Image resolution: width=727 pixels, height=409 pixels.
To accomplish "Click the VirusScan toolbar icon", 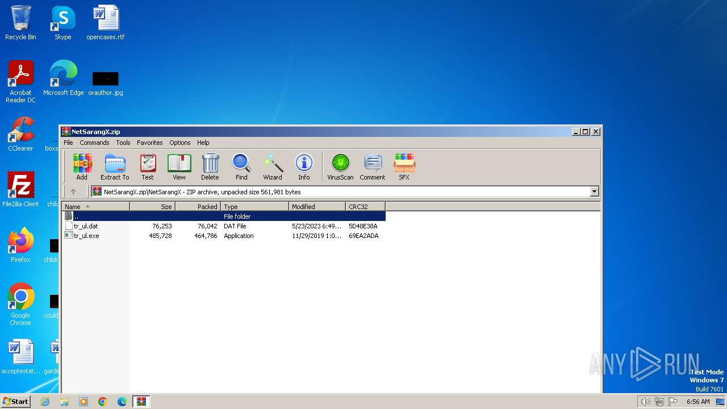I will (340, 166).
